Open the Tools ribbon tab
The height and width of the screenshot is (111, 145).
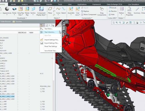pyautogui.click(x=60, y=4)
